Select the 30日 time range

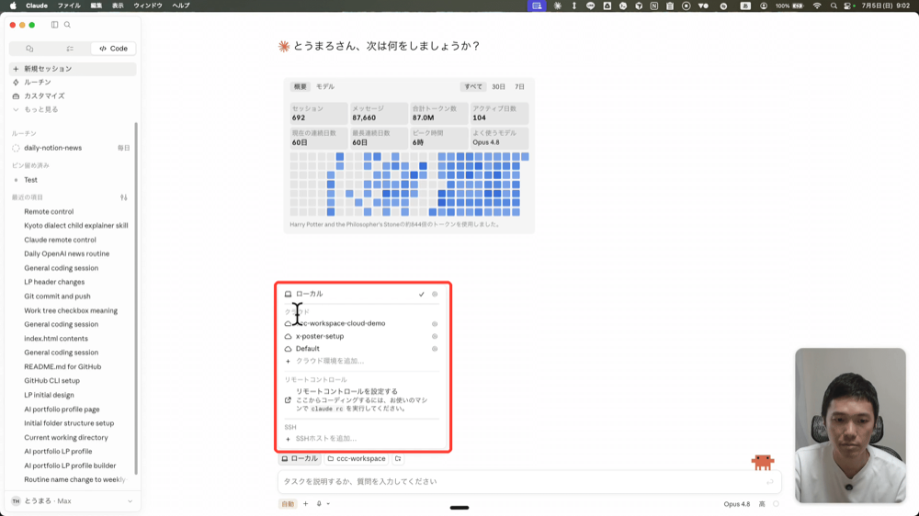(x=498, y=86)
